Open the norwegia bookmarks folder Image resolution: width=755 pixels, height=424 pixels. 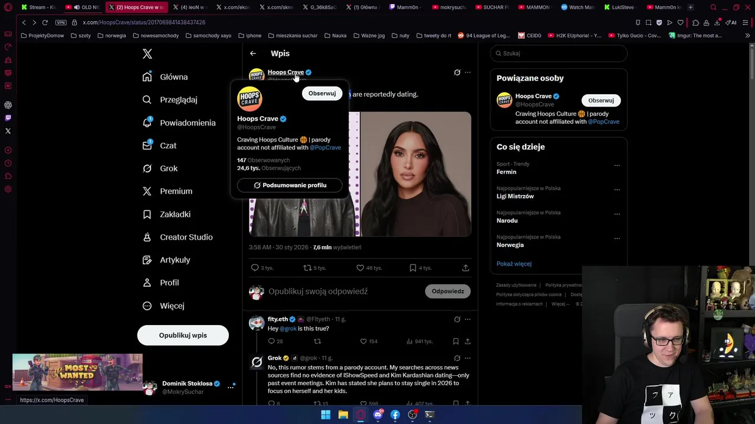111,35
